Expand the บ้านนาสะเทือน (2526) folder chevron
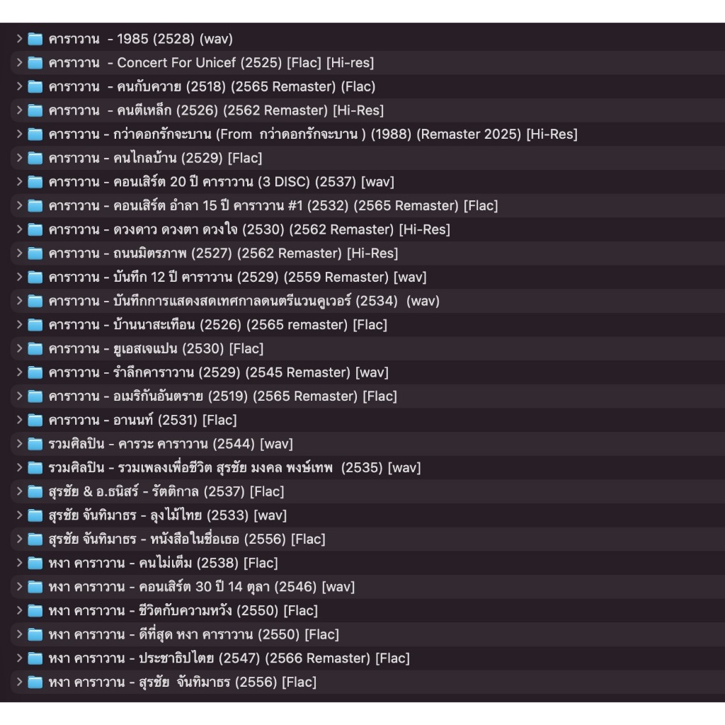725x725 pixels. [x=19, y=324]
